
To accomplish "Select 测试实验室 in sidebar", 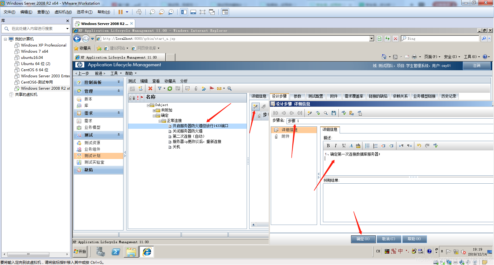I will coord(94,162).
